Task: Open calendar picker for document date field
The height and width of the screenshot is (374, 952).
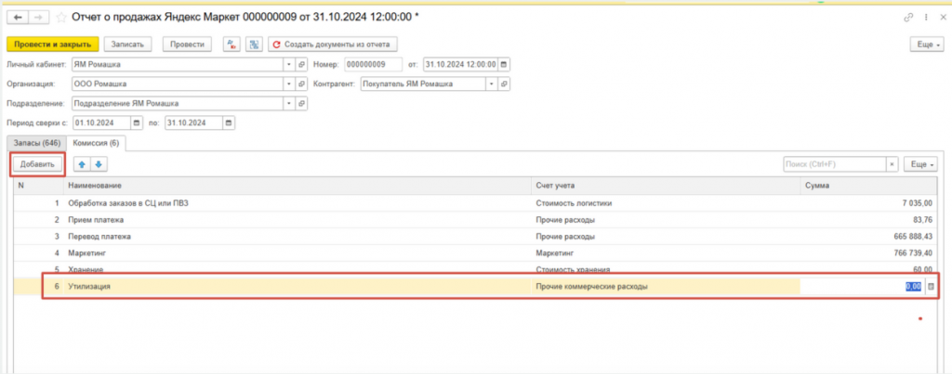Action: coord(504,64)
